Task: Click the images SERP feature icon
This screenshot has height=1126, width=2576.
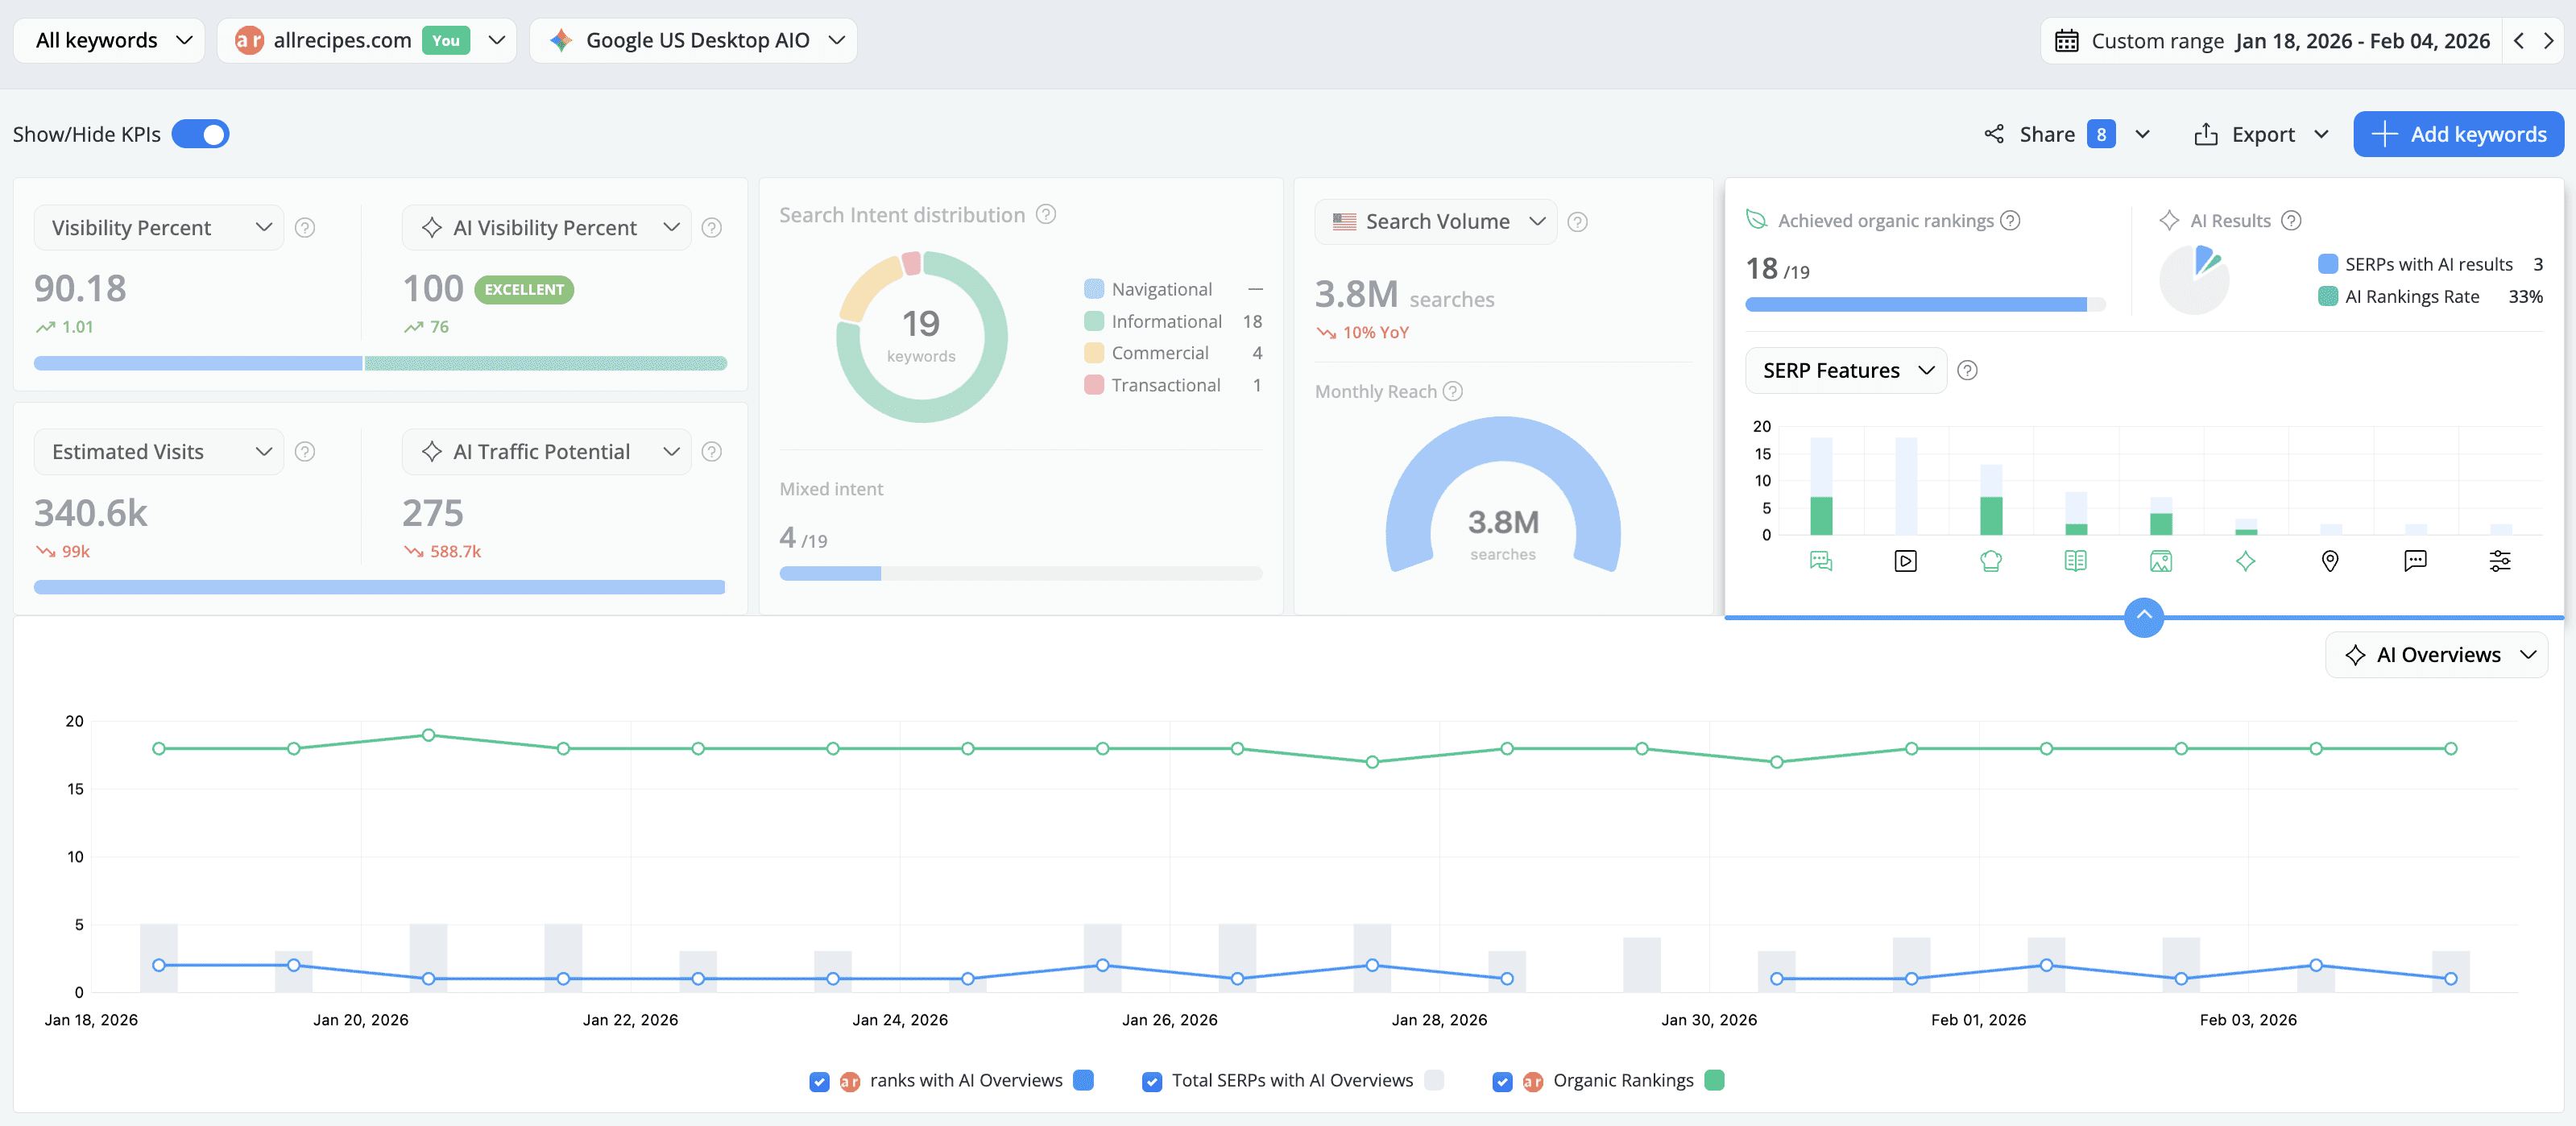Action: click(2160, 561)
